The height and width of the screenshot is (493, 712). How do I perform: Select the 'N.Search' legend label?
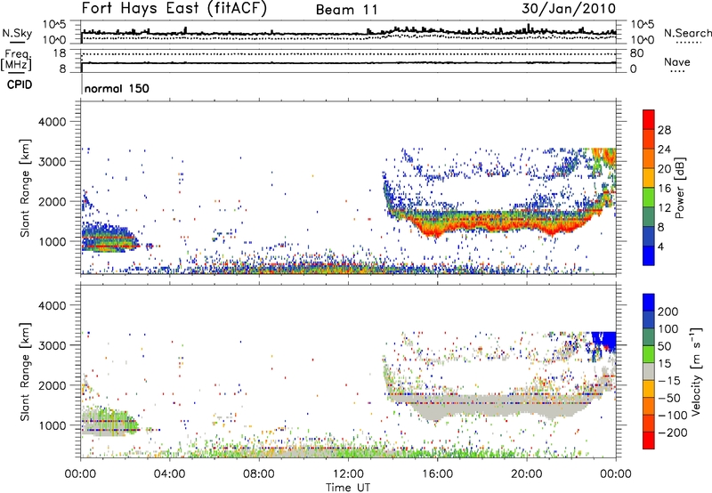coord(687,33)
